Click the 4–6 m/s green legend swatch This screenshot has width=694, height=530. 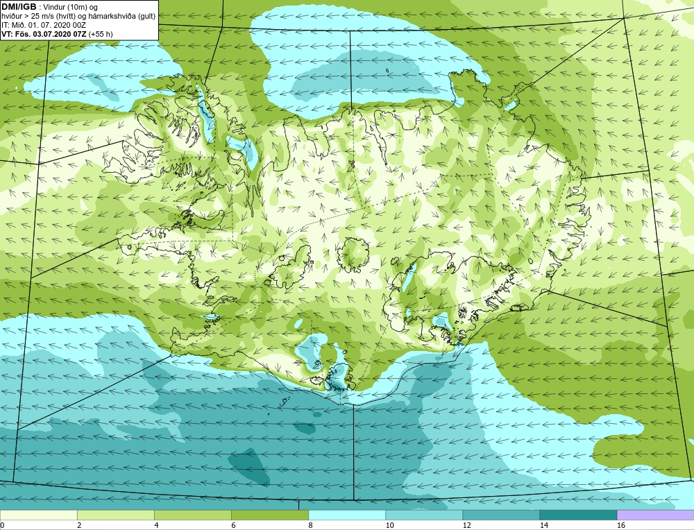pyautogui.click(x=193, y=515)
